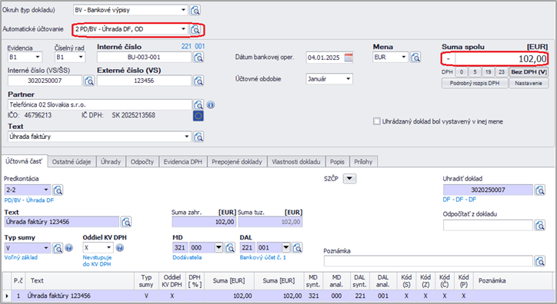Open lookup beside MD account 321 000
Viewport: 557px width, 304px height.
[230, 248]
